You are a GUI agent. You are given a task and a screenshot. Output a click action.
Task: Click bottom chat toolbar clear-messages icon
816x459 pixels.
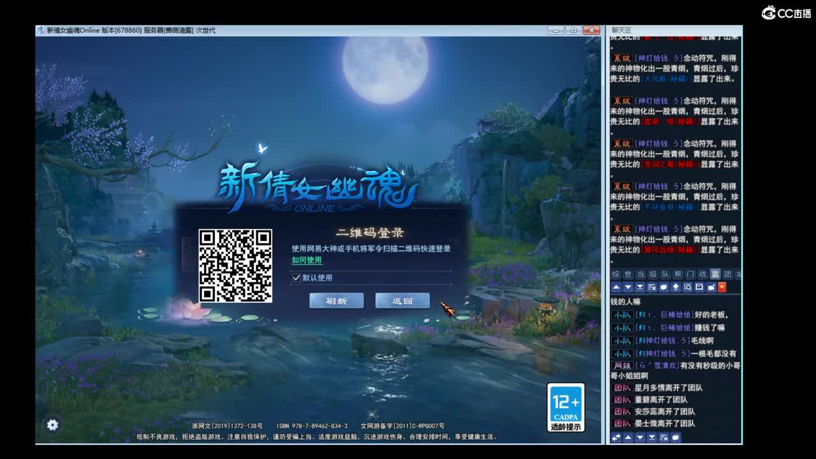[x=664, y=437]
